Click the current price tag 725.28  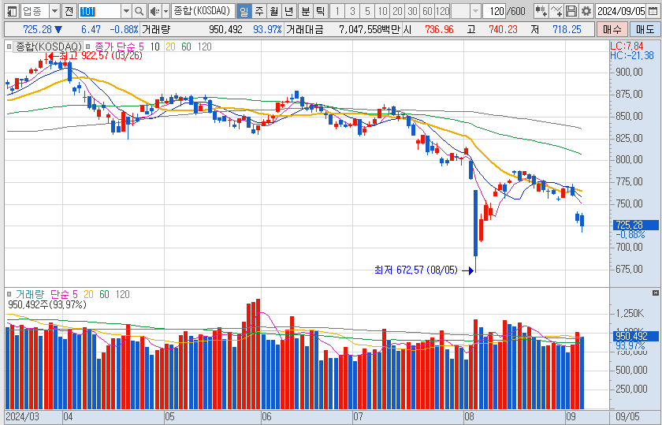(635, 225)
